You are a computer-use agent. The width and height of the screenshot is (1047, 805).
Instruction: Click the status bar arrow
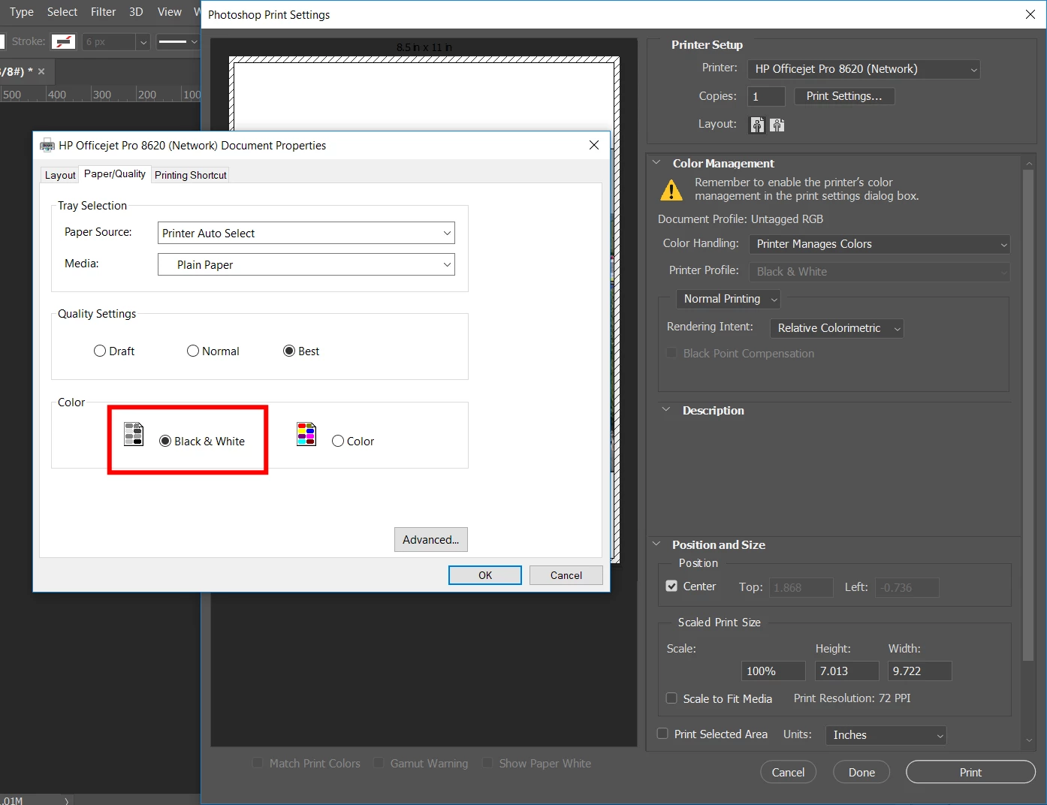tap(66, 800)
